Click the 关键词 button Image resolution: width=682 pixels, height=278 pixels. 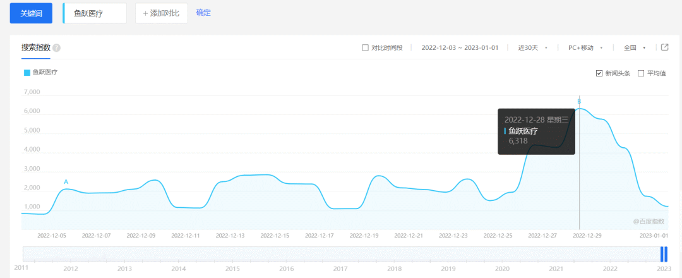[31, 13]
